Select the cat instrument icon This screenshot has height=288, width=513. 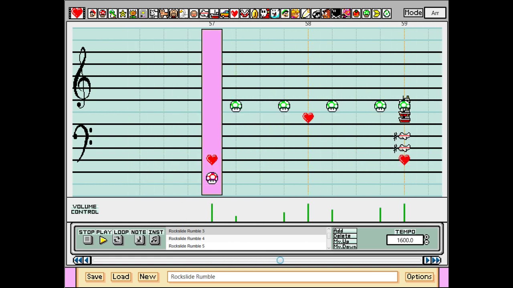coord(164,14)
